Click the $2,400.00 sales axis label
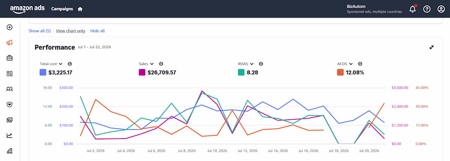The image size is (450, 161). (400, 107)
